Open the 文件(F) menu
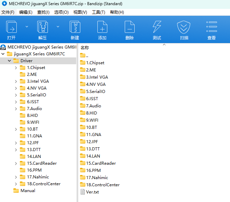Viewport: 230px width, 202px height. pyautogui.click(x=8, y=12)
